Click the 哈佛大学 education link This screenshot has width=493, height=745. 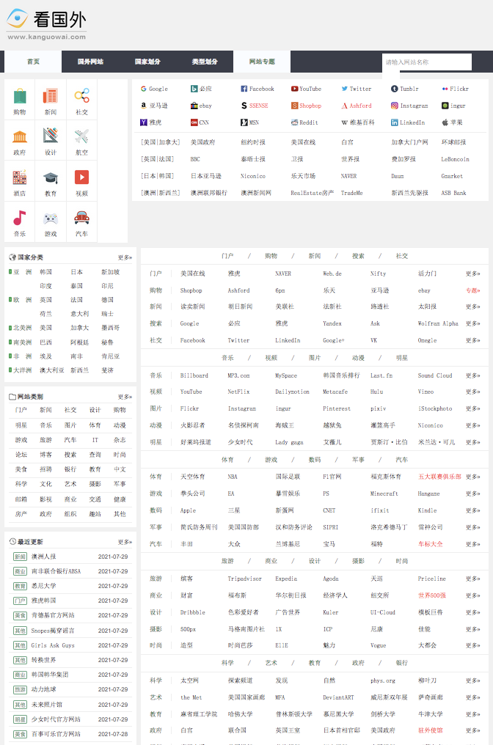coord(240,714)
